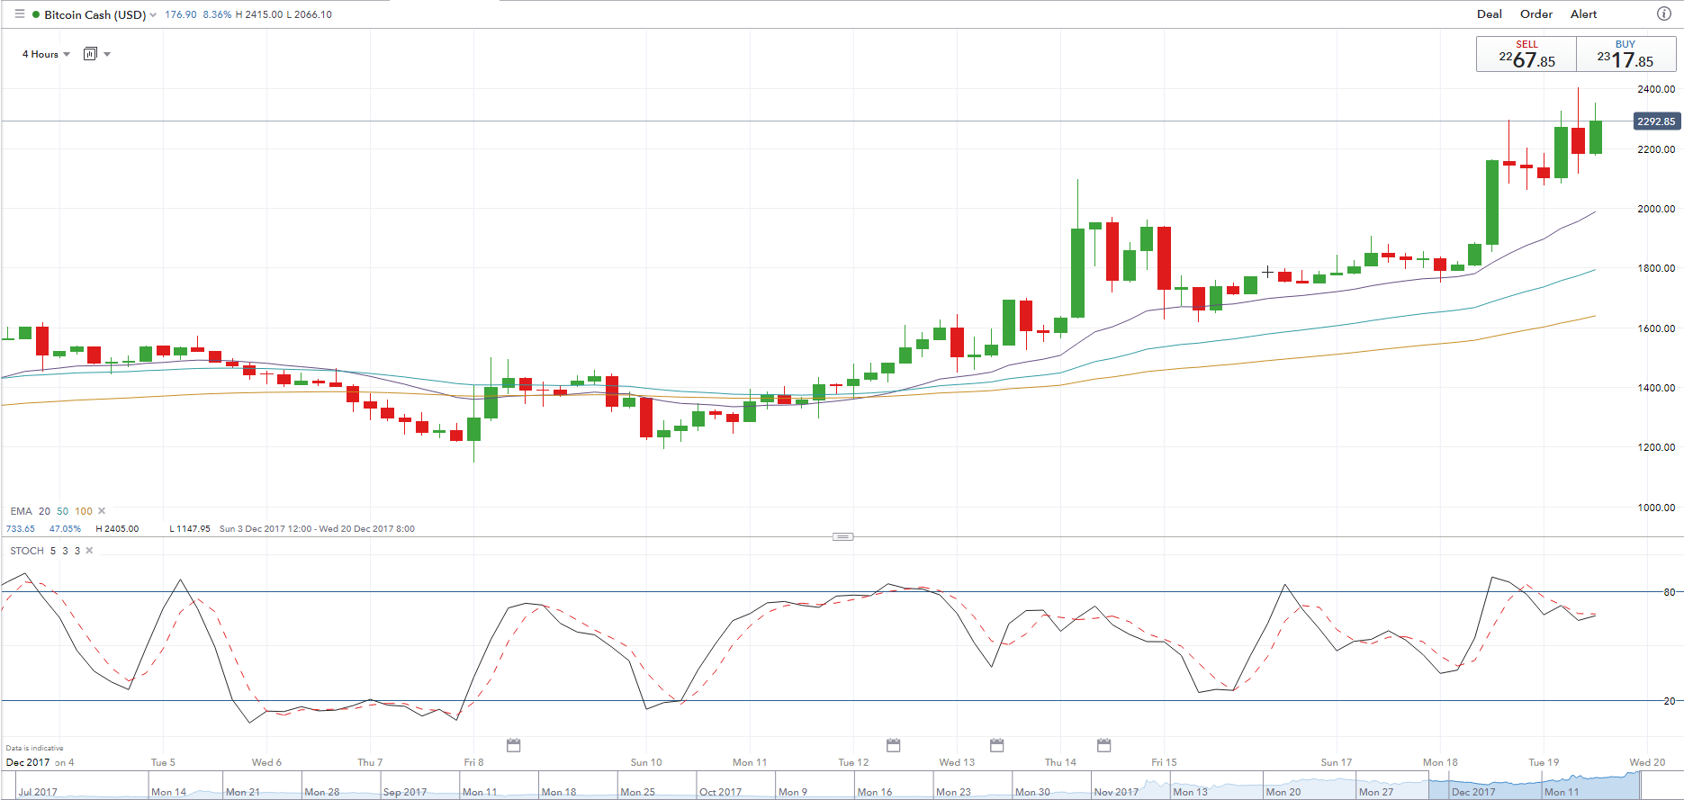The height and width of the screenshot is (800, 1684).
Task: Click the calendar event icon near Fri 8
Action: point(514,745)
